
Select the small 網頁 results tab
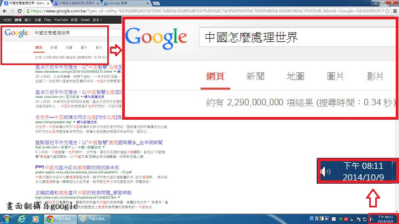coord(39,47)
